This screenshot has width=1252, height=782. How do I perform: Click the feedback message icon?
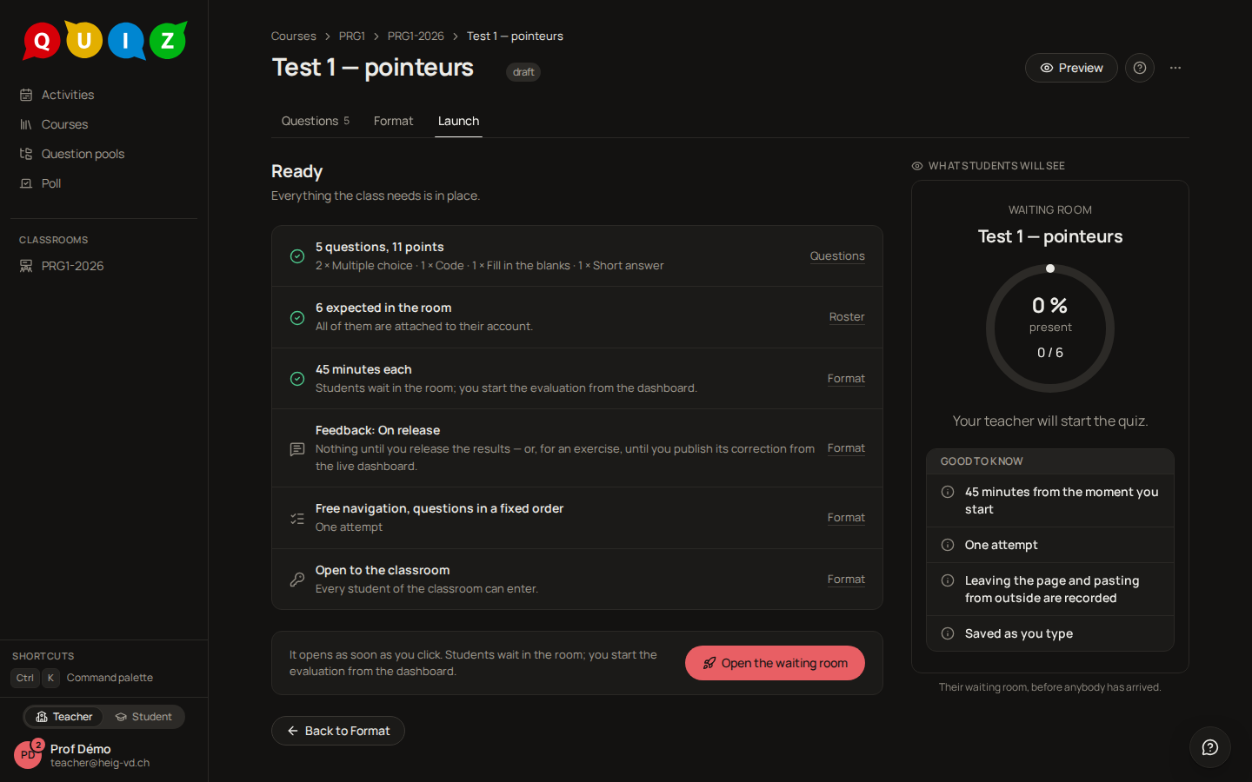tap(297, 449)
